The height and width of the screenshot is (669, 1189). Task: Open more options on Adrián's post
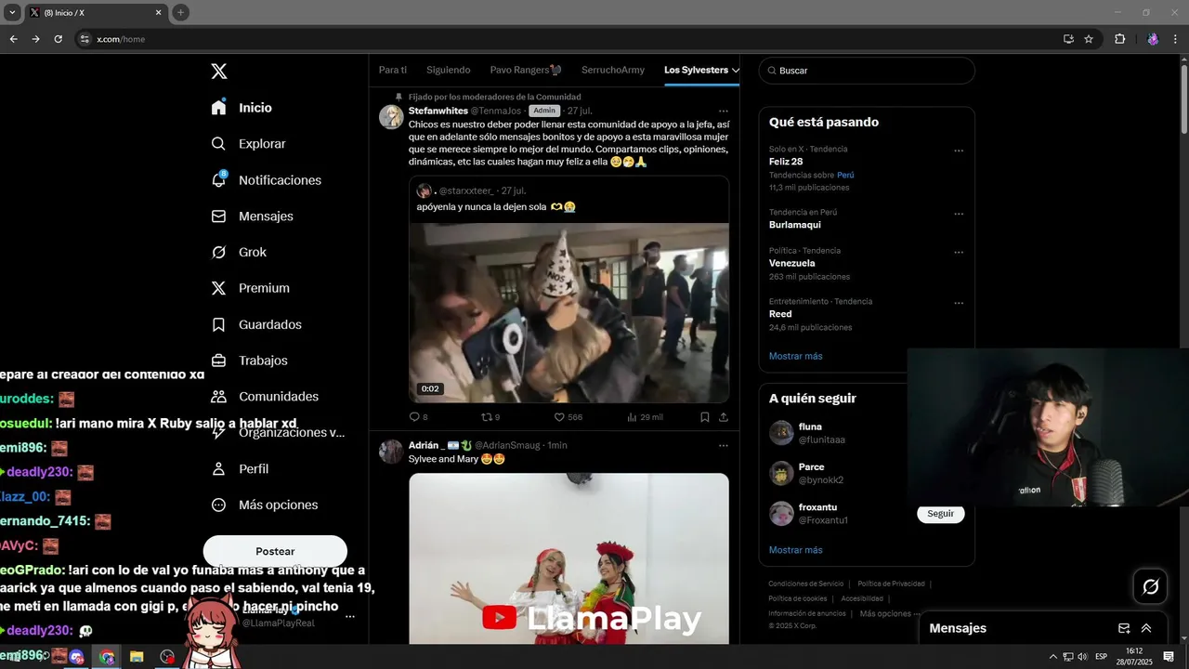pyautogui.click(x=724, y=446)
